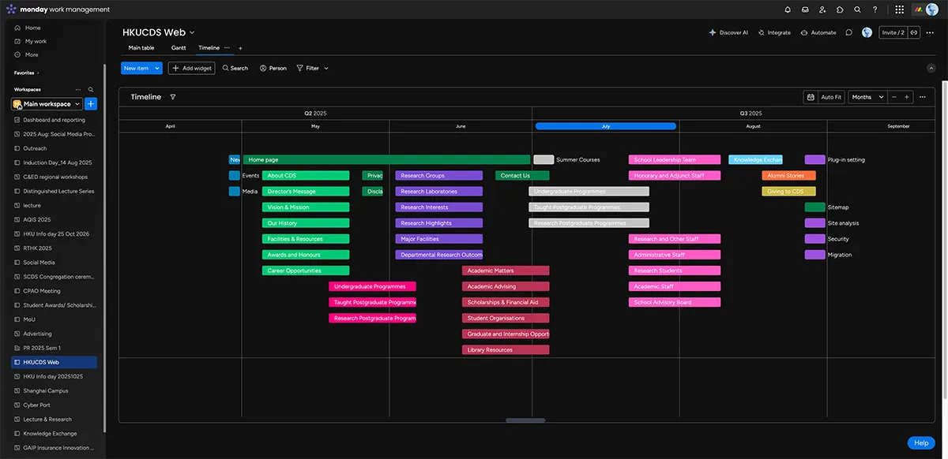This screenshot has width=948, height=459.
Task: Select the Timeline tab
Action: click(x=209, y=48)
